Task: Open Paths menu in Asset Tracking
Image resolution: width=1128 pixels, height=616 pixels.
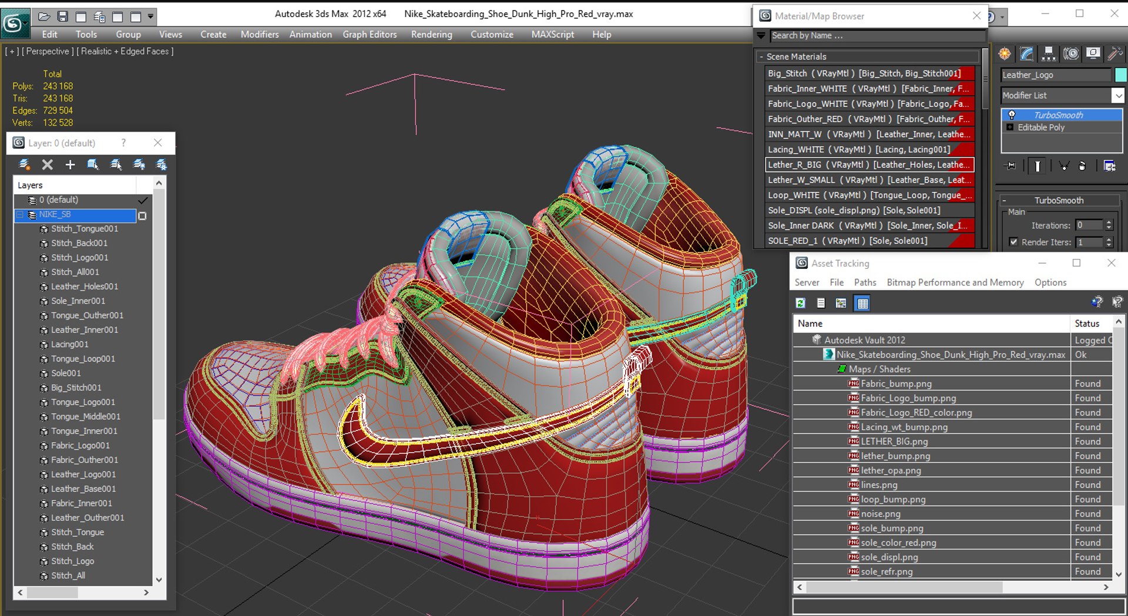Action: pos(865,282)
